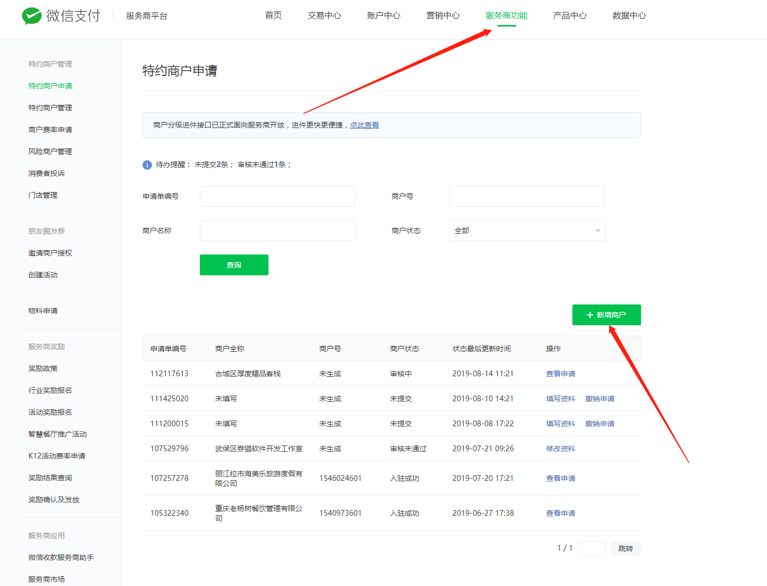The height and width of the screenshot is (586, 767).
Task: Switch to the 交易中心 tab
Action: (x=324, y=16)
